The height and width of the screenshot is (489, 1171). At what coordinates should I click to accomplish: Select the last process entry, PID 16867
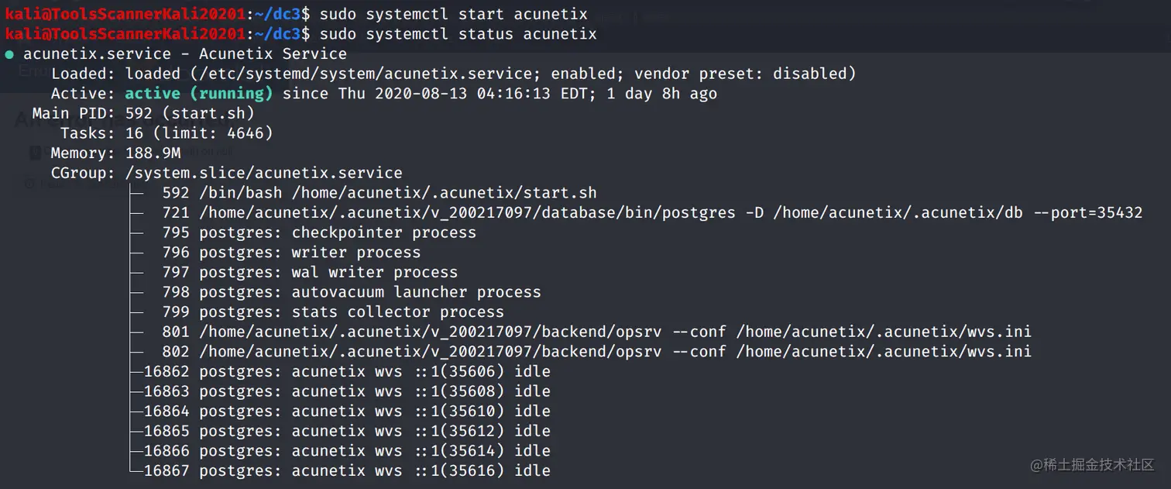pyautogui.click(x=347, y=470)
